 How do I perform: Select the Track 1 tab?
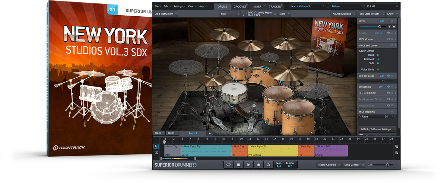click(193, 133)
